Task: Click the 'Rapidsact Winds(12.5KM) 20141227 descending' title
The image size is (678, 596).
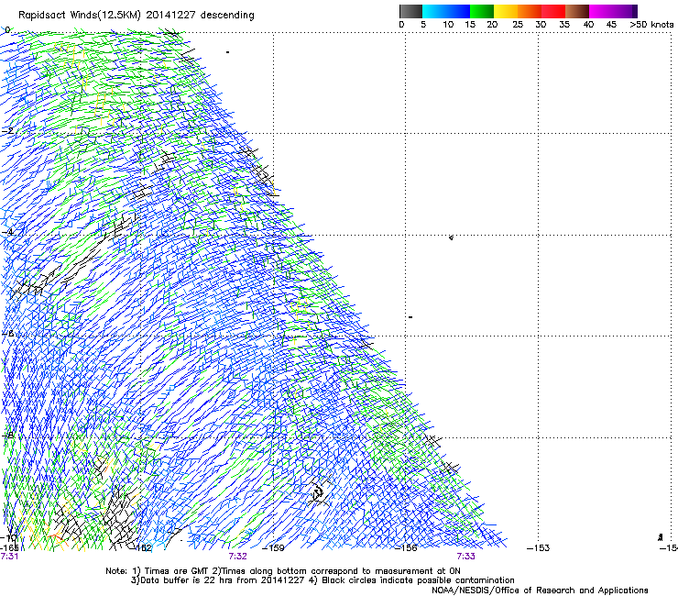Action: coord(137,16)
